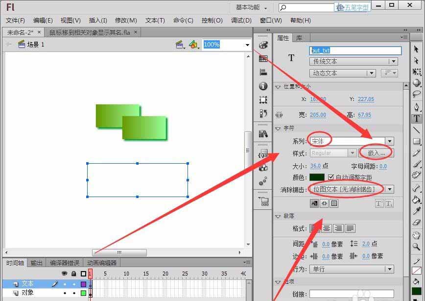Select the Free Transform tool
The width and height of the screenshot is (425, 301).
[416, 72]
